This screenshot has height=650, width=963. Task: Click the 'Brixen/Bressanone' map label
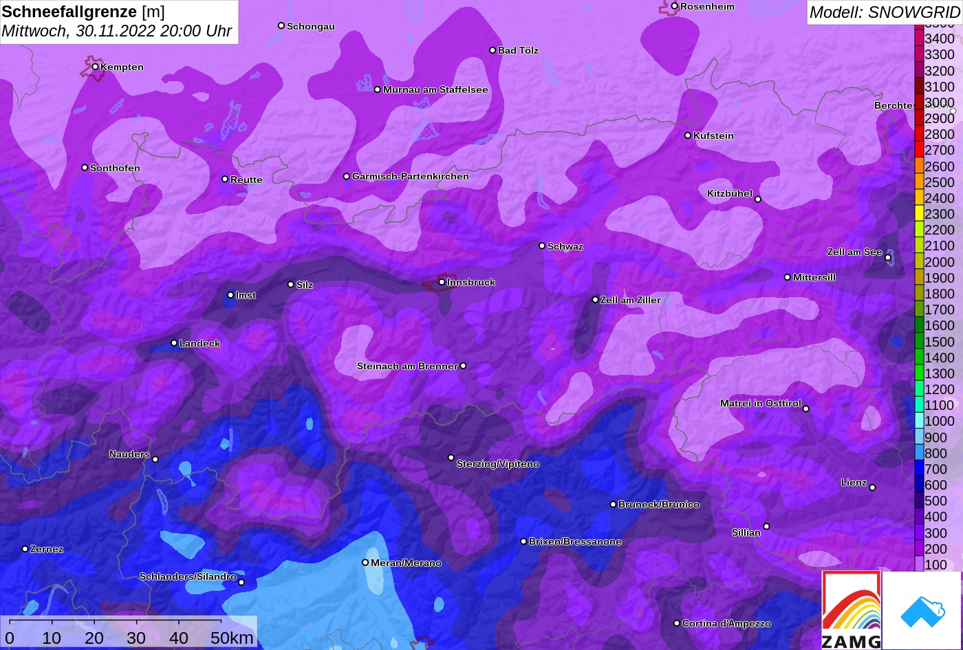(x=575, y=542)
